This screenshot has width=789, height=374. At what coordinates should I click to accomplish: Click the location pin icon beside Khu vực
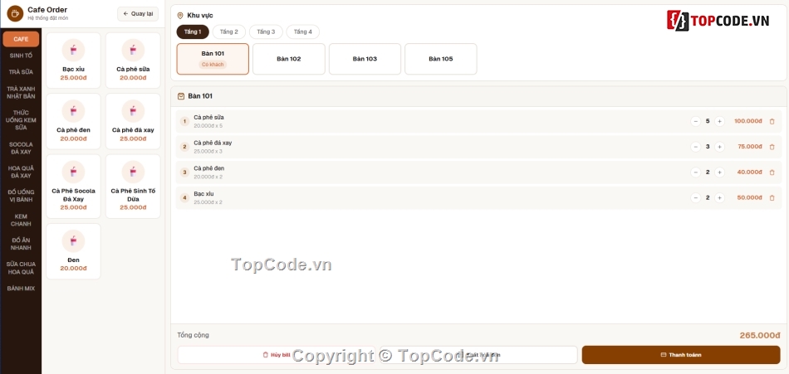click(x=180, y=16)
